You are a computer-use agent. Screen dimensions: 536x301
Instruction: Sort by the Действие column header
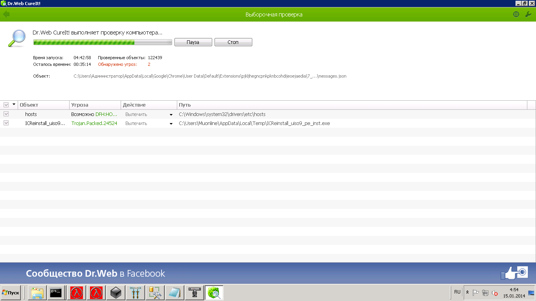(149, 105)
